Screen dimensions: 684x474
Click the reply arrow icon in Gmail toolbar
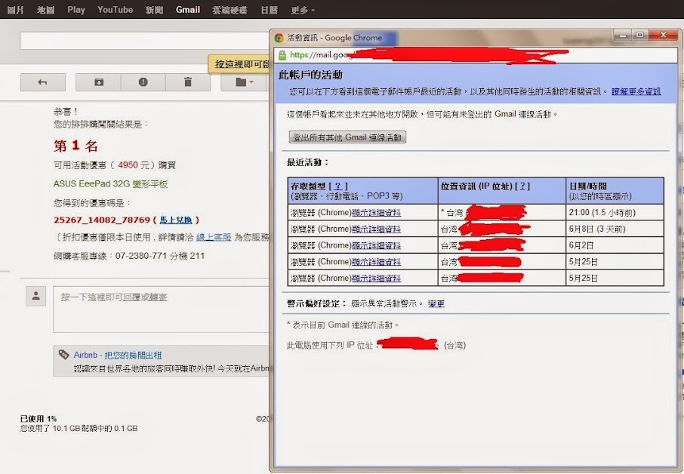click(x=42, y=82)
